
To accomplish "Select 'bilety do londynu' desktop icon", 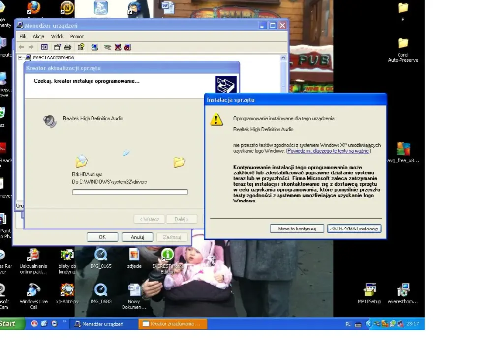I will click(x=67, y=261).
